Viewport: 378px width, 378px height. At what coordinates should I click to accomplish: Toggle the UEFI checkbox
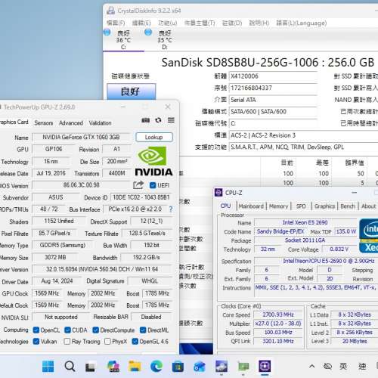coord(153,185)
